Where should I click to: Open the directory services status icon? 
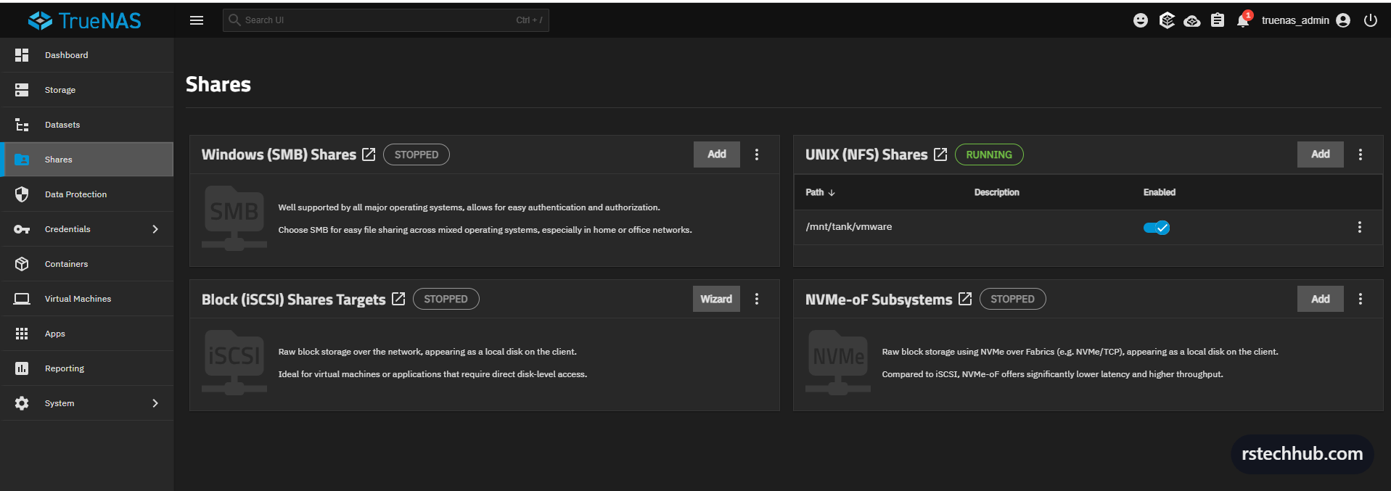[1192, 21]
